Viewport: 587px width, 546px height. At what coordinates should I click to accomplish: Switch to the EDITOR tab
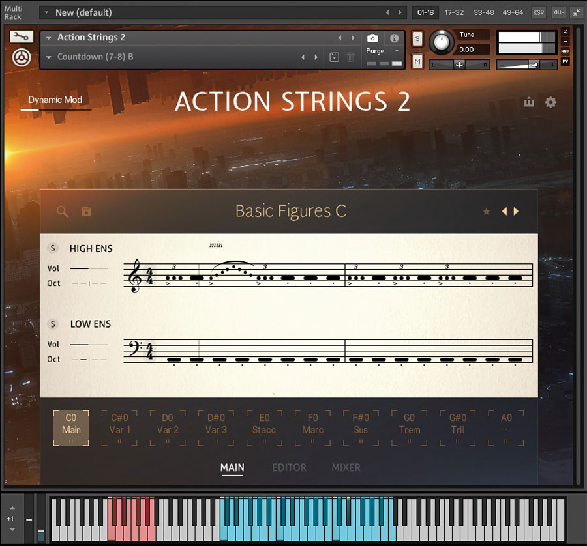tap(289, 467)
